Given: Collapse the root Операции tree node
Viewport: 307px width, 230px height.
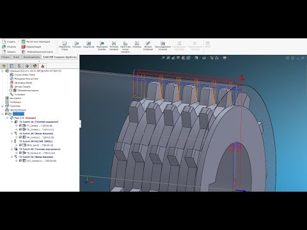Looking at the screenshot, I should [3, 71].
